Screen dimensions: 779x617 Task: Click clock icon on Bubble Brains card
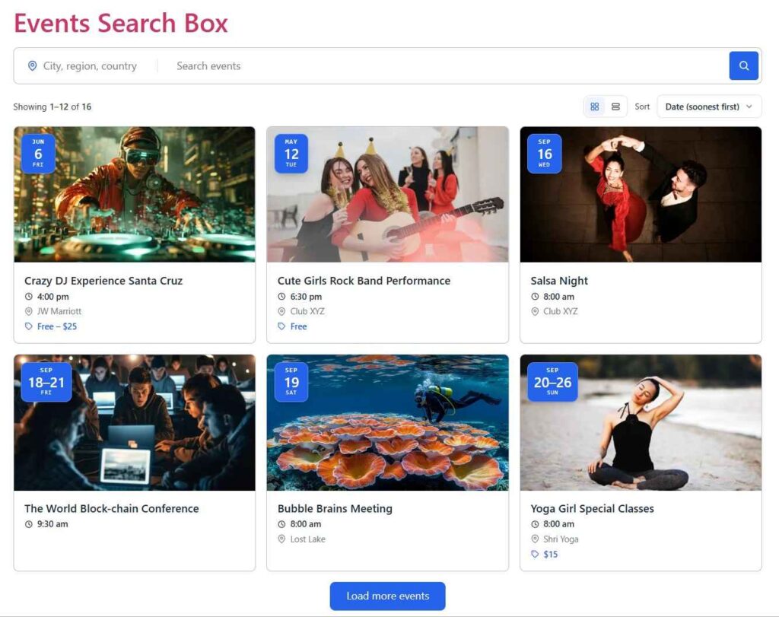[x=281, y=524]
